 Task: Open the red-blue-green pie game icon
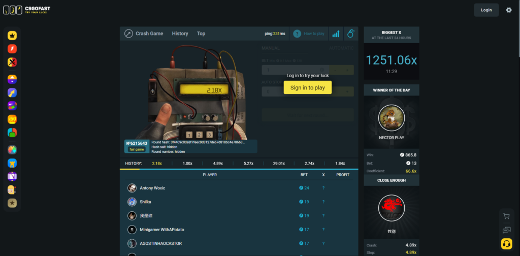click(x=12, y=132)
